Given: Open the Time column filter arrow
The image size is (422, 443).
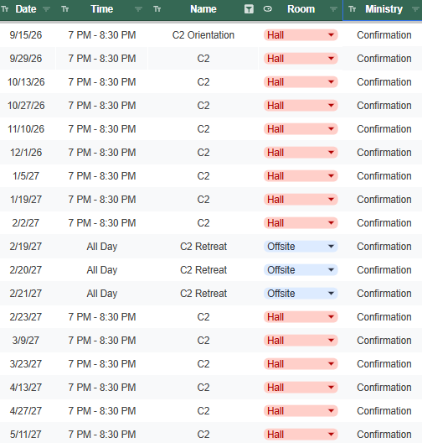Looking at the screenshot, I should coord(138,9).
